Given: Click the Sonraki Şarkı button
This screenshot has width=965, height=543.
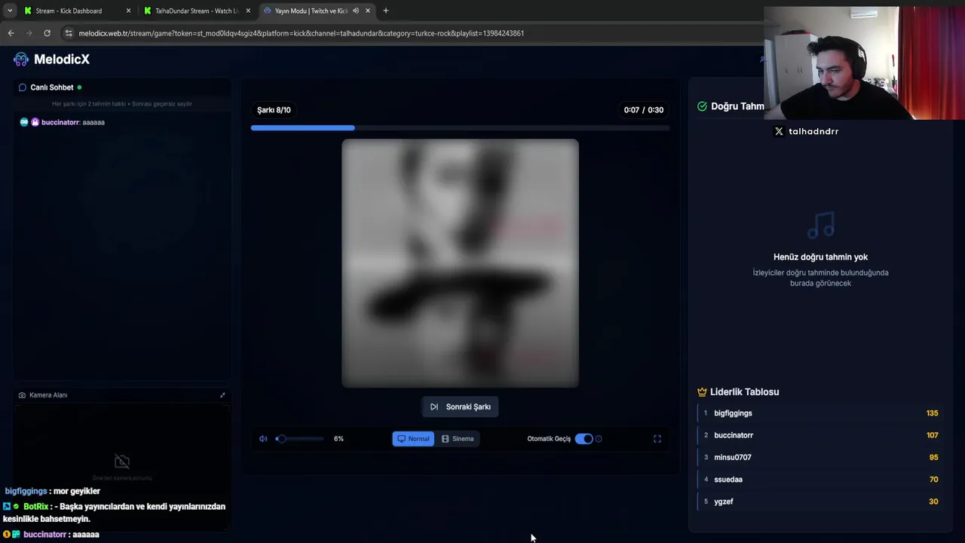Looking at the screenshot, I should pos(460,406).
